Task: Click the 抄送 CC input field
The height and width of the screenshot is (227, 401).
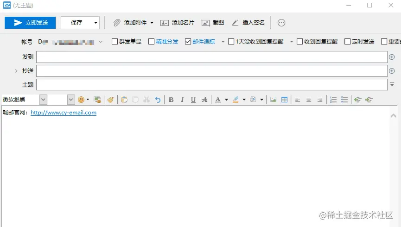Action: 212,71
